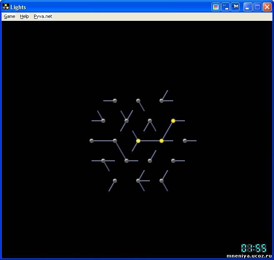Minimize the Lights window
The image size is (274, 260).
[x=248, y=7]
